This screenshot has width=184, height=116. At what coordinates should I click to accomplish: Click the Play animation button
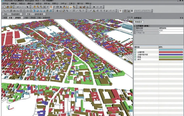(x=94, y=7)
